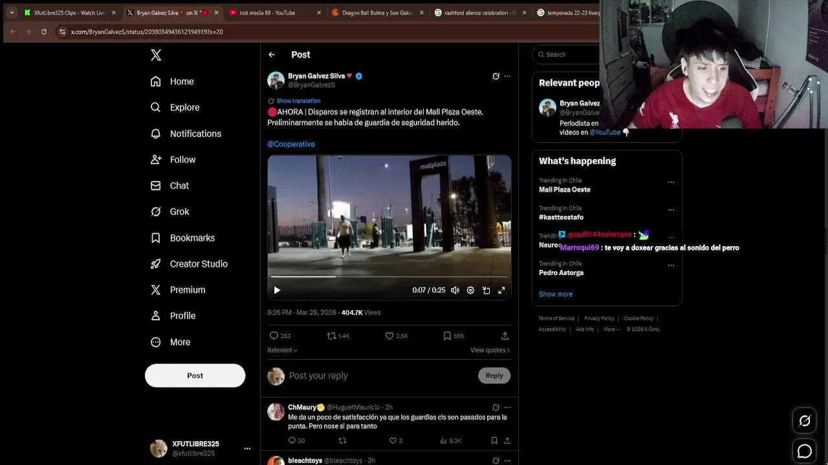
Task: Click the X logo in sidebar
Action: [156, 55]
